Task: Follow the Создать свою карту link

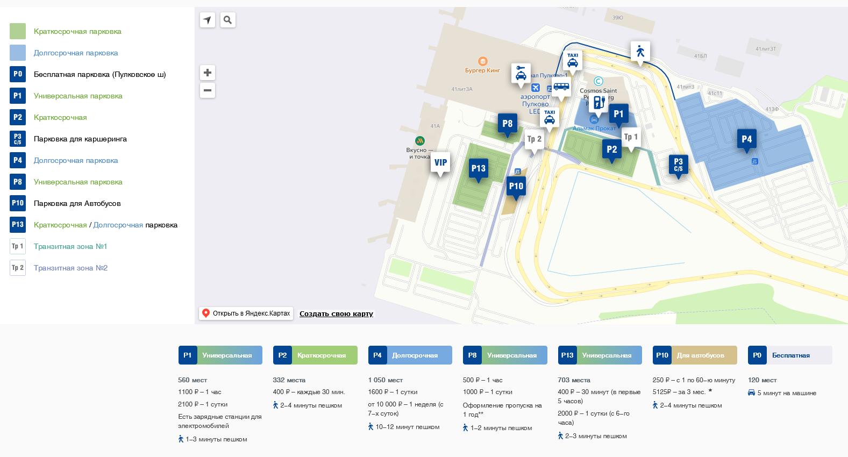Action: pos(336,314)
